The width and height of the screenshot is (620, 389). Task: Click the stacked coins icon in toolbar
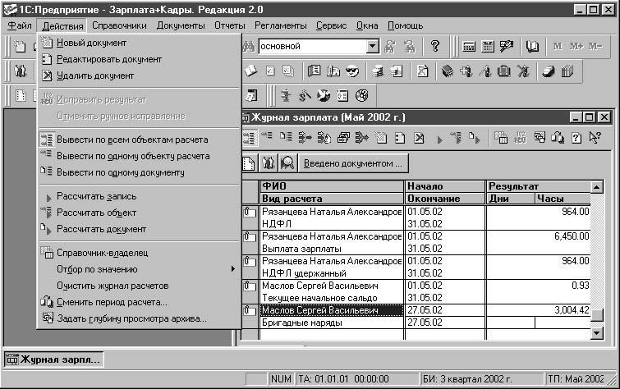378,71
